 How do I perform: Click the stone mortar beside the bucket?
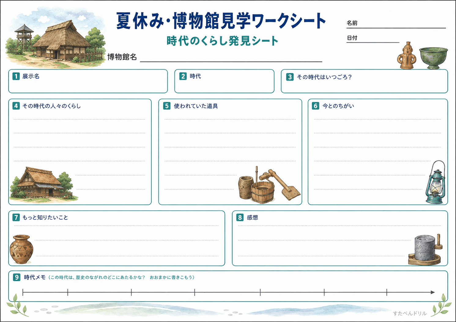pyautogui.click(x=246, y=187)
